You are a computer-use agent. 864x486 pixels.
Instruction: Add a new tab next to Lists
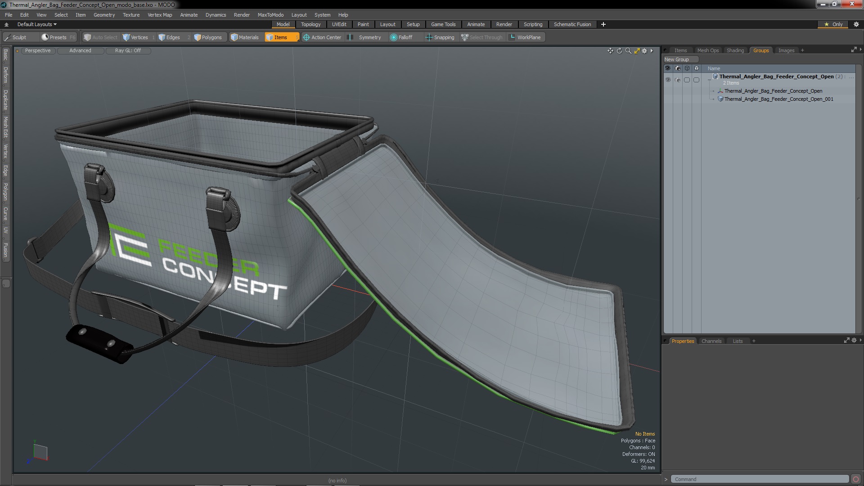click(754, 341)
